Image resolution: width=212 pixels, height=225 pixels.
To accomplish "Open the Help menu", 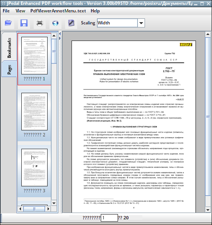I will [95, 11].
